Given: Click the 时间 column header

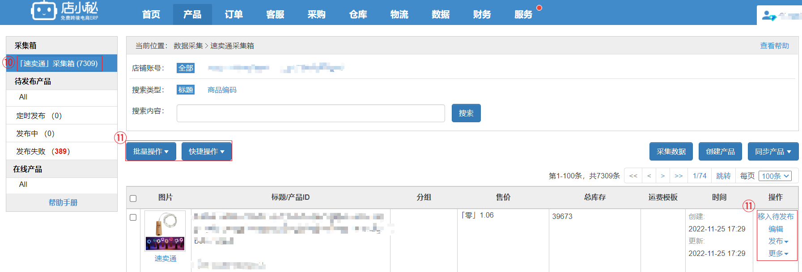Looking at the screenshot, I should point(719,197).
